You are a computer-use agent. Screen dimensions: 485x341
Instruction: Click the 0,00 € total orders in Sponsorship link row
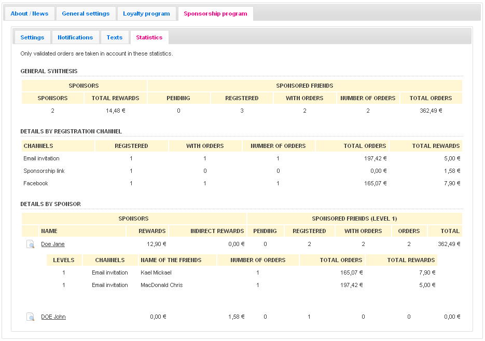pos(379,171)
